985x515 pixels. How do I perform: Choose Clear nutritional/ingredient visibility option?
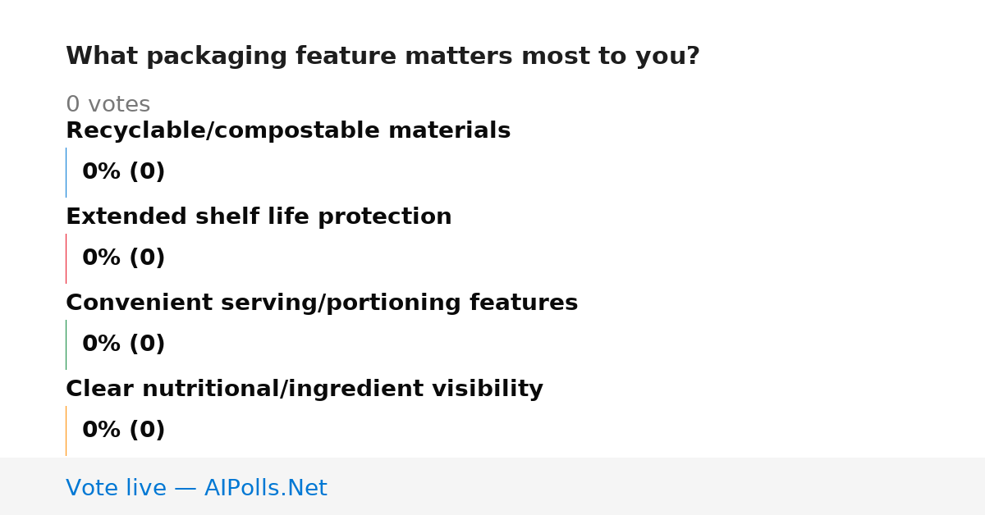click(305, 390)
